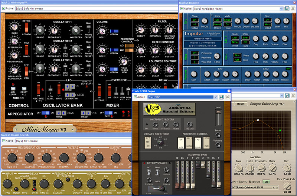Click the VB3 Reverb knob
Image resolution: width=297 pixels, height=196 pixels.
click(x=176, y=125)
